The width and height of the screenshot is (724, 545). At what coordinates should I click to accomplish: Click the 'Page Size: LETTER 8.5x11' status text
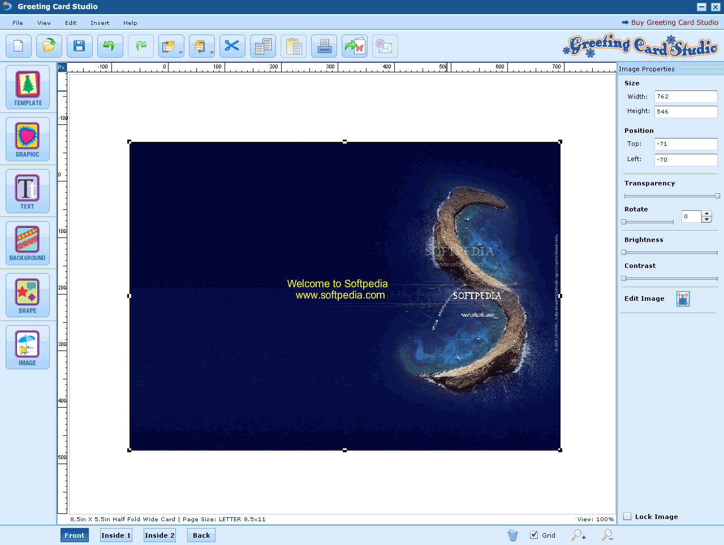[x=224, y=519]
